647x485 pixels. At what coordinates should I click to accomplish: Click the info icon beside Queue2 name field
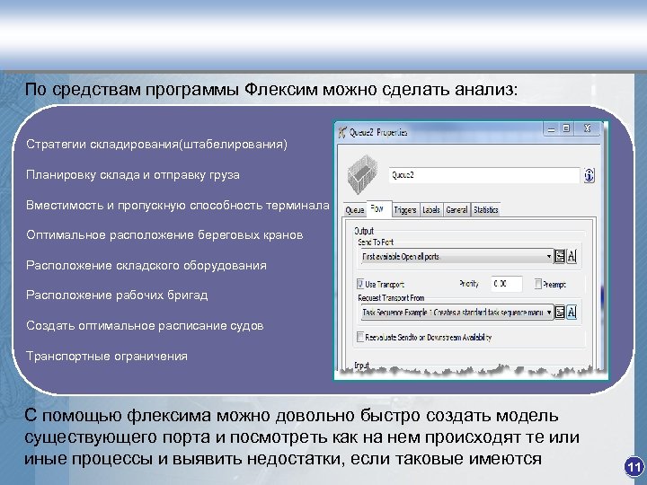[589, 175]
